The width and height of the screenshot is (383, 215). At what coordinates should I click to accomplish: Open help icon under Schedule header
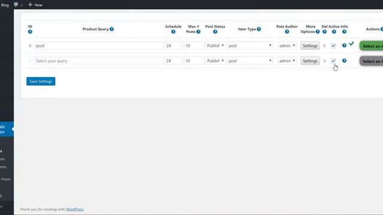[x=173, y=32]
